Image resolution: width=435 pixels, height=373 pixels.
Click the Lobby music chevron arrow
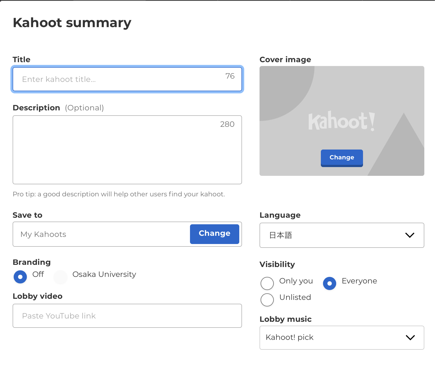pyautogui.click(x=410, y=337)
